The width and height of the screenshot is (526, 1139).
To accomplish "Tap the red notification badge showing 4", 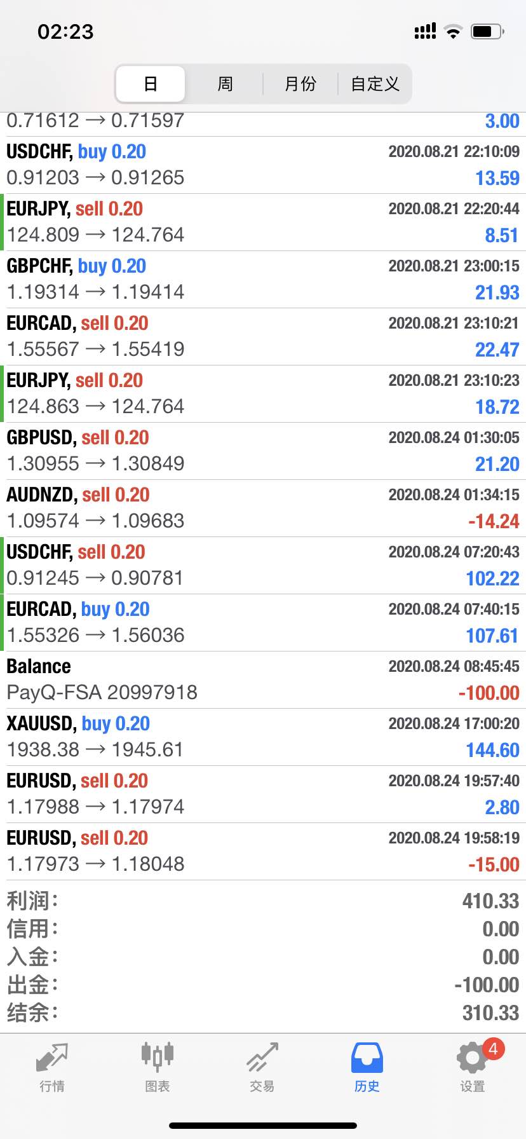I will 494,1049.
